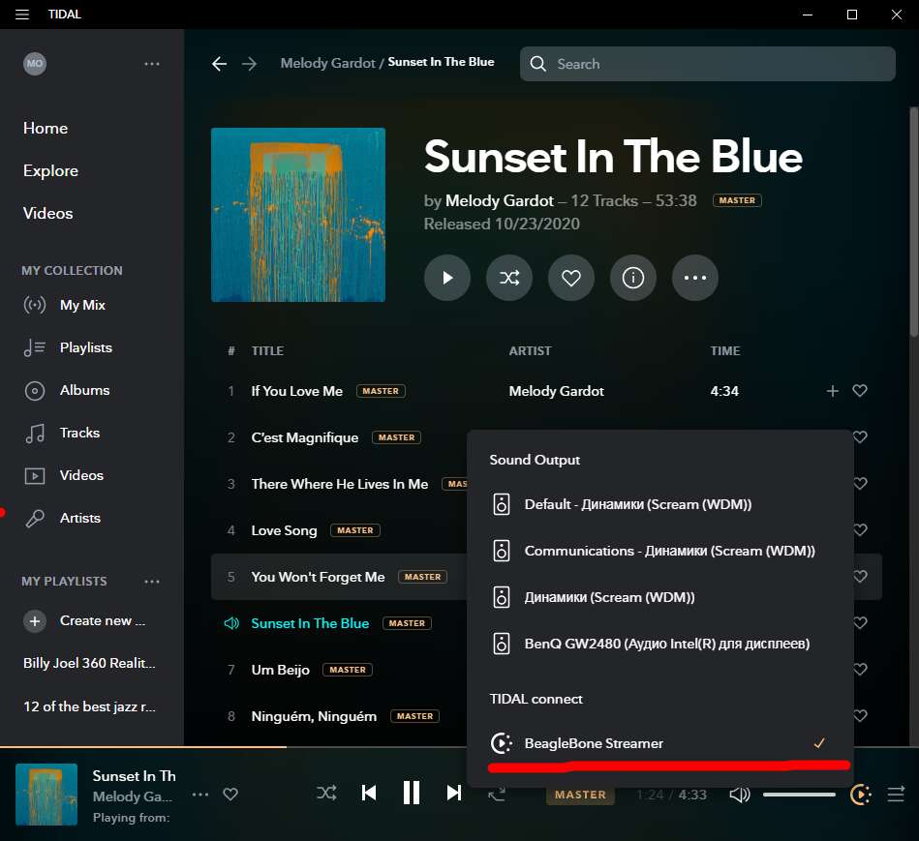Screen dimensions: 919x841
Task: Open Playlists in My Collection
Action: (x=68, y=347)
